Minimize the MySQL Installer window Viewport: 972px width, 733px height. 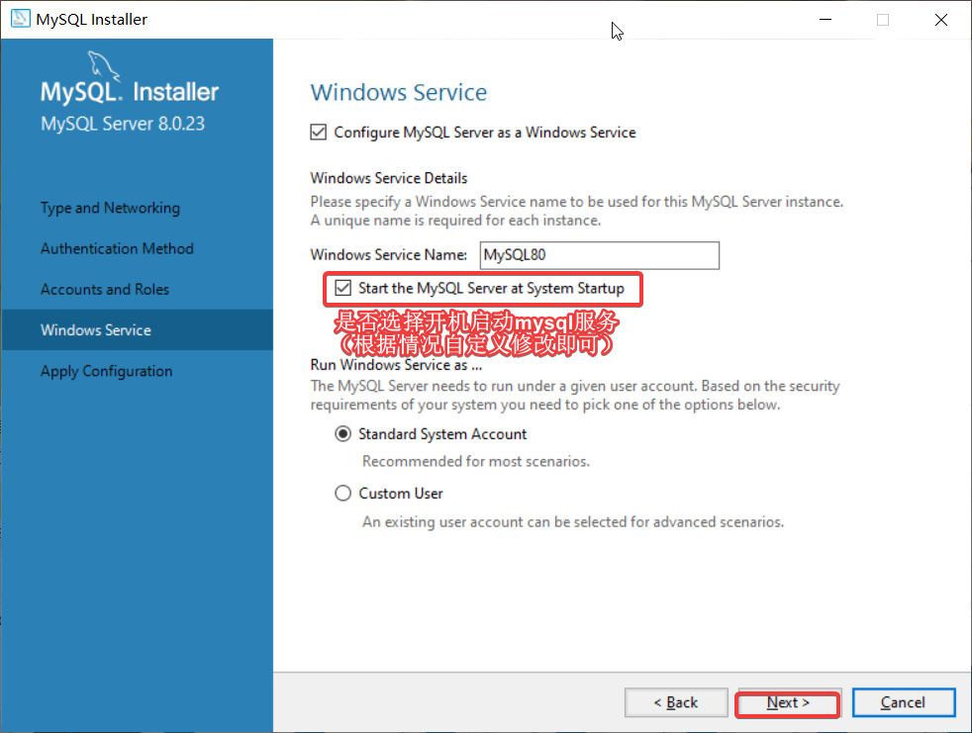coord(826,19)
